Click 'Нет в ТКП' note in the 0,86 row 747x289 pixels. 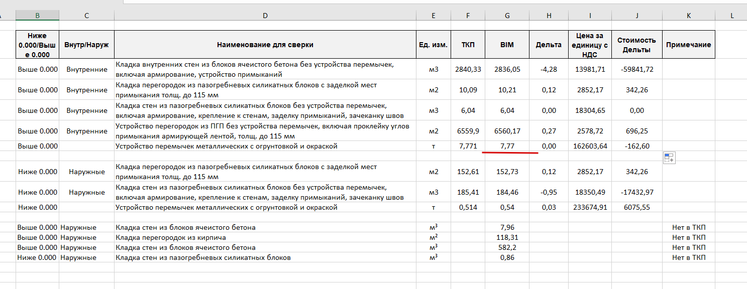(x=689, y=257)
